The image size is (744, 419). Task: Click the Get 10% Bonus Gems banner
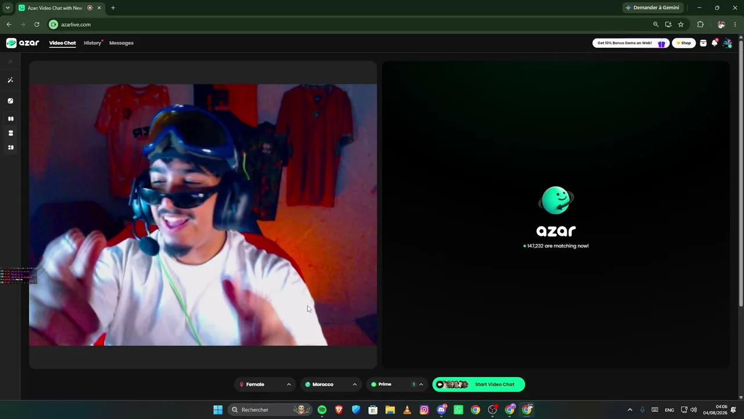[x=631, y=43]
